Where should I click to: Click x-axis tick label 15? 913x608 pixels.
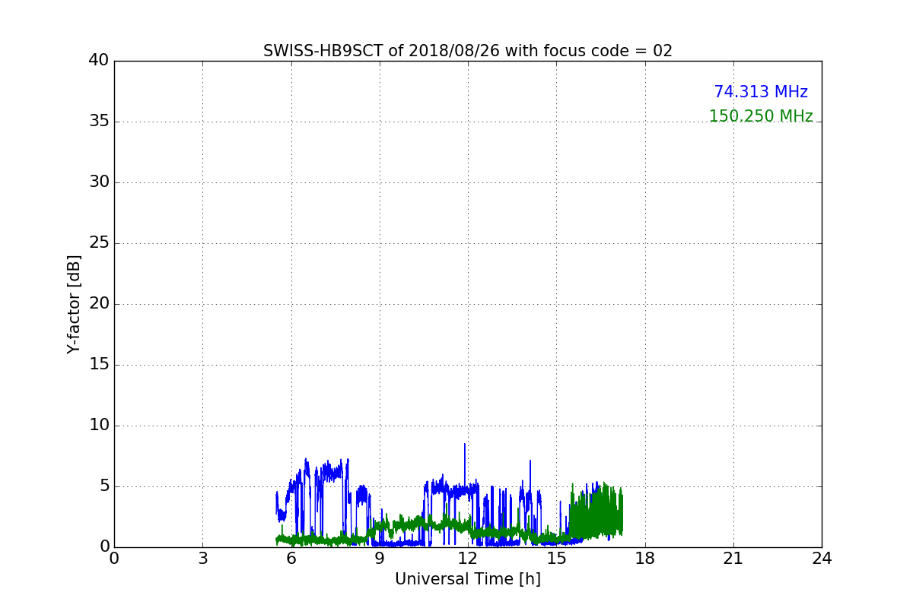556,559
